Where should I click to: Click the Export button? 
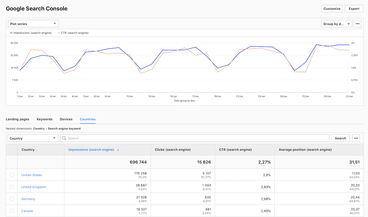tap(354, 9)
